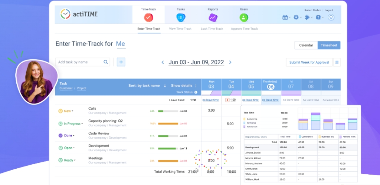Image resolution: width=380 pixels, height=185 pixels.
Task: Click the Development progress bar at 95%
Action: [168, 149]
